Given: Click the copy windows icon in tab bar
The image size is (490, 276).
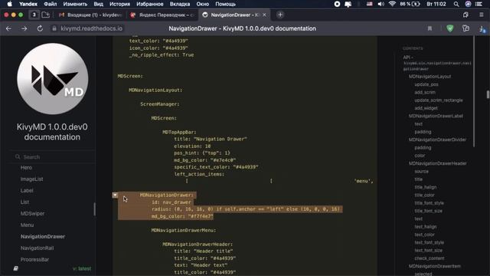Looking at the screenshot, I should tap(465, 15).
